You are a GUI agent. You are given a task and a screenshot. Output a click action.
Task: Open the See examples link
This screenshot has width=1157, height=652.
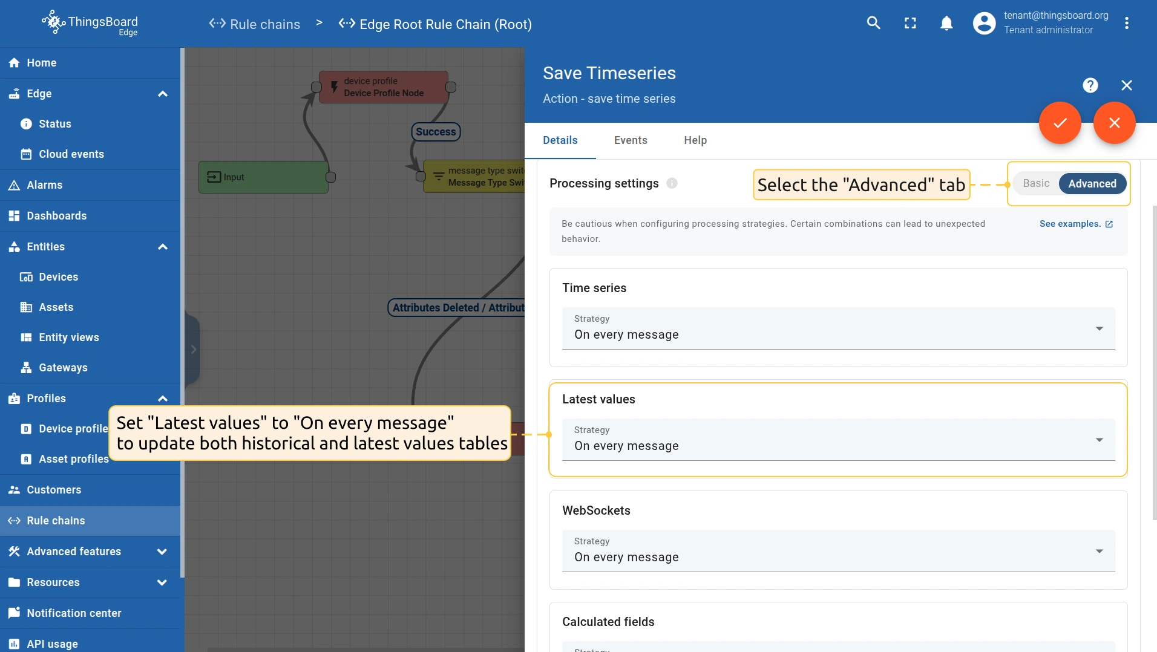click(x=1075, y=224)
